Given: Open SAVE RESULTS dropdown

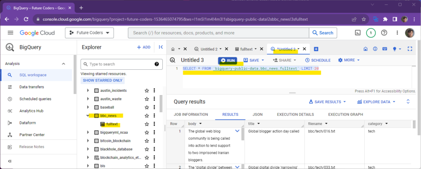Looking at the screenshot, I should [x=328, y=102].
